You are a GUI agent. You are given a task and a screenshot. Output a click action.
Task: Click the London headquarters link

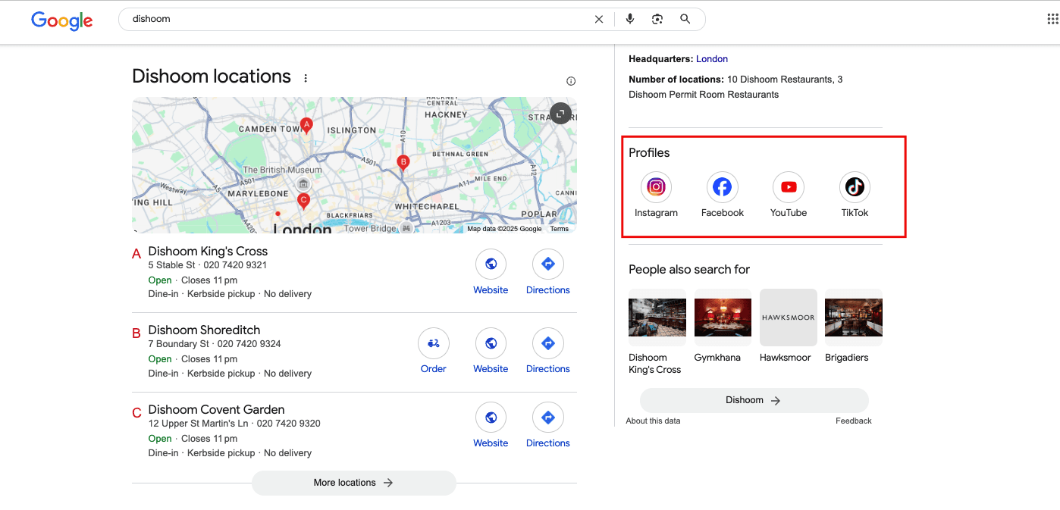(711, 59)
